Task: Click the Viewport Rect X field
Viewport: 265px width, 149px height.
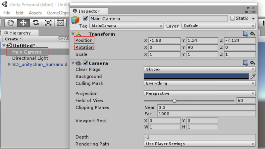Action: click(x=164, y=121)
